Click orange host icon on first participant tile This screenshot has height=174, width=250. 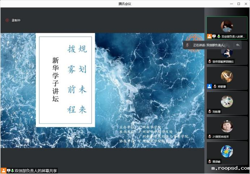pyautogui.click(x=209, y=36)
